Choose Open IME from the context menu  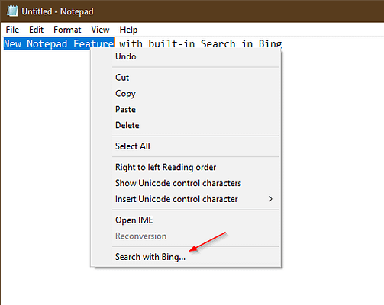[186, 220]
